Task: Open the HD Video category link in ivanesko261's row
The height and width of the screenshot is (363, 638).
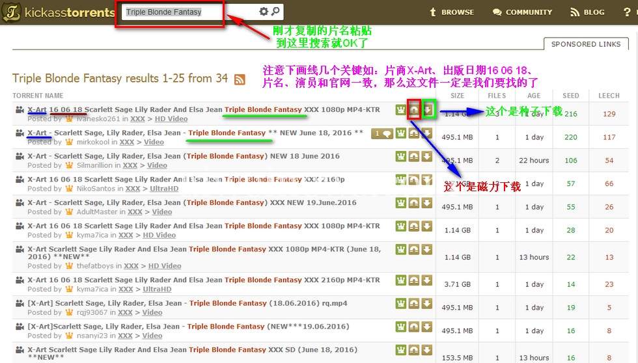Action: tap(171, 118)
